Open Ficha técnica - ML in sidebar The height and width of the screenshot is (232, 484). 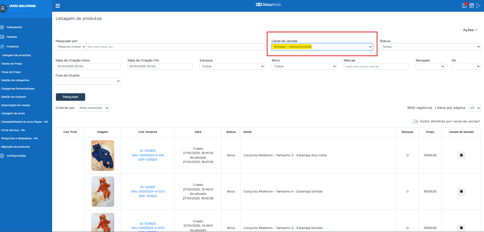tap(13, 130)
